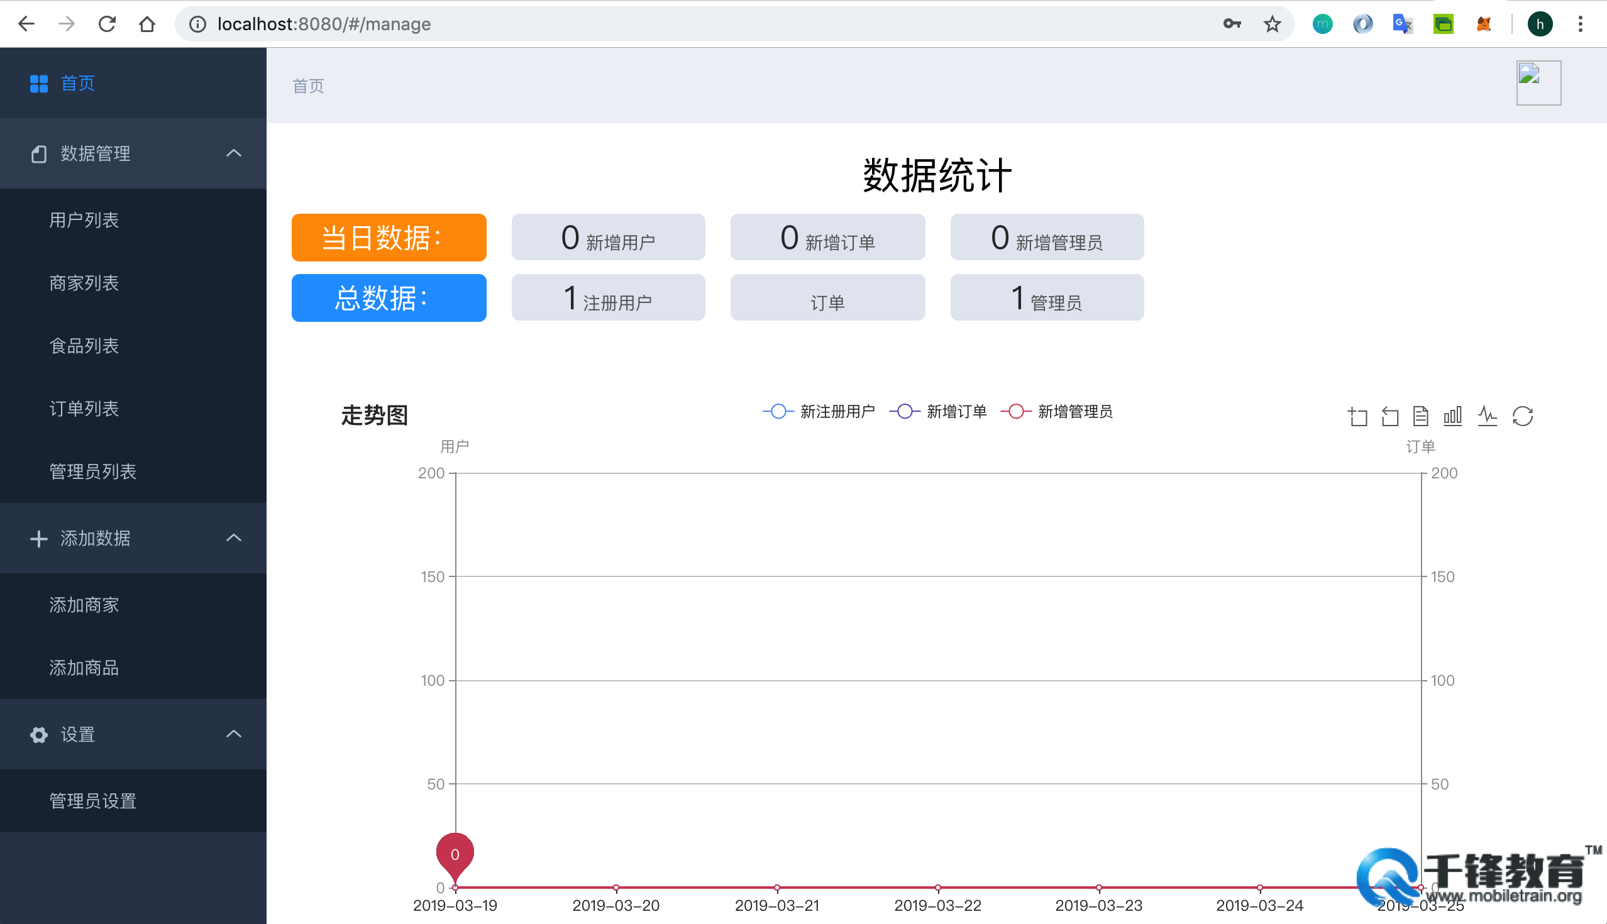Screen dimensions: 1607x924
Task: Toggle 新增订单 series in chart legend
Action: click(x=938, y=411)
